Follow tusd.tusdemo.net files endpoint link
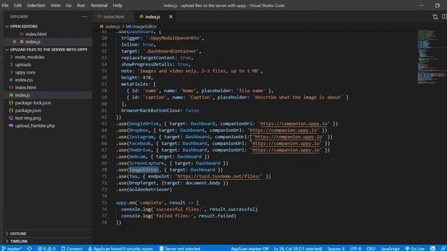 click(219, 176)
